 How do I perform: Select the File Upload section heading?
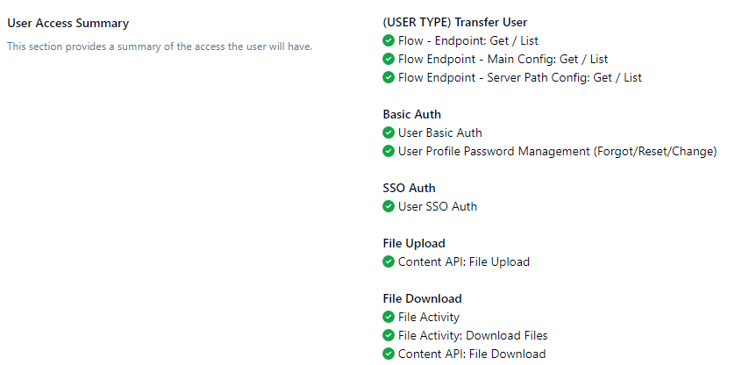point(414,244)
